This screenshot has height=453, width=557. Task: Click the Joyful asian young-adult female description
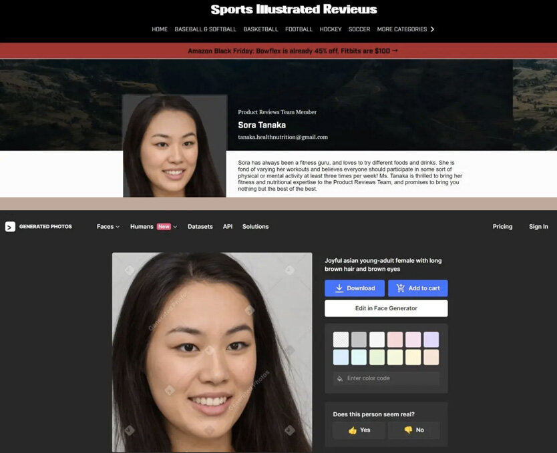(383, 265)
